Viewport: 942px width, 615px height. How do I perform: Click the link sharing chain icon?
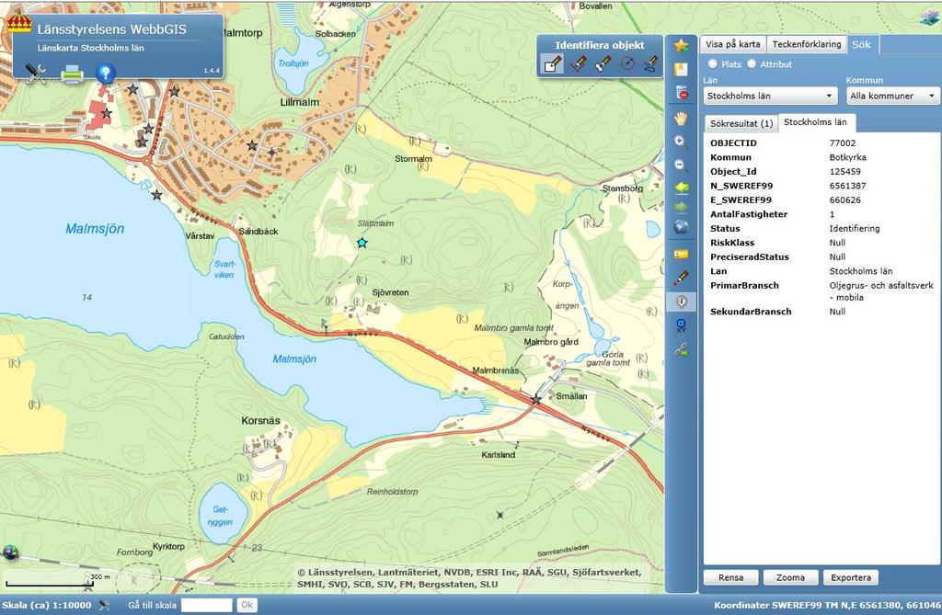coord(681,349)
